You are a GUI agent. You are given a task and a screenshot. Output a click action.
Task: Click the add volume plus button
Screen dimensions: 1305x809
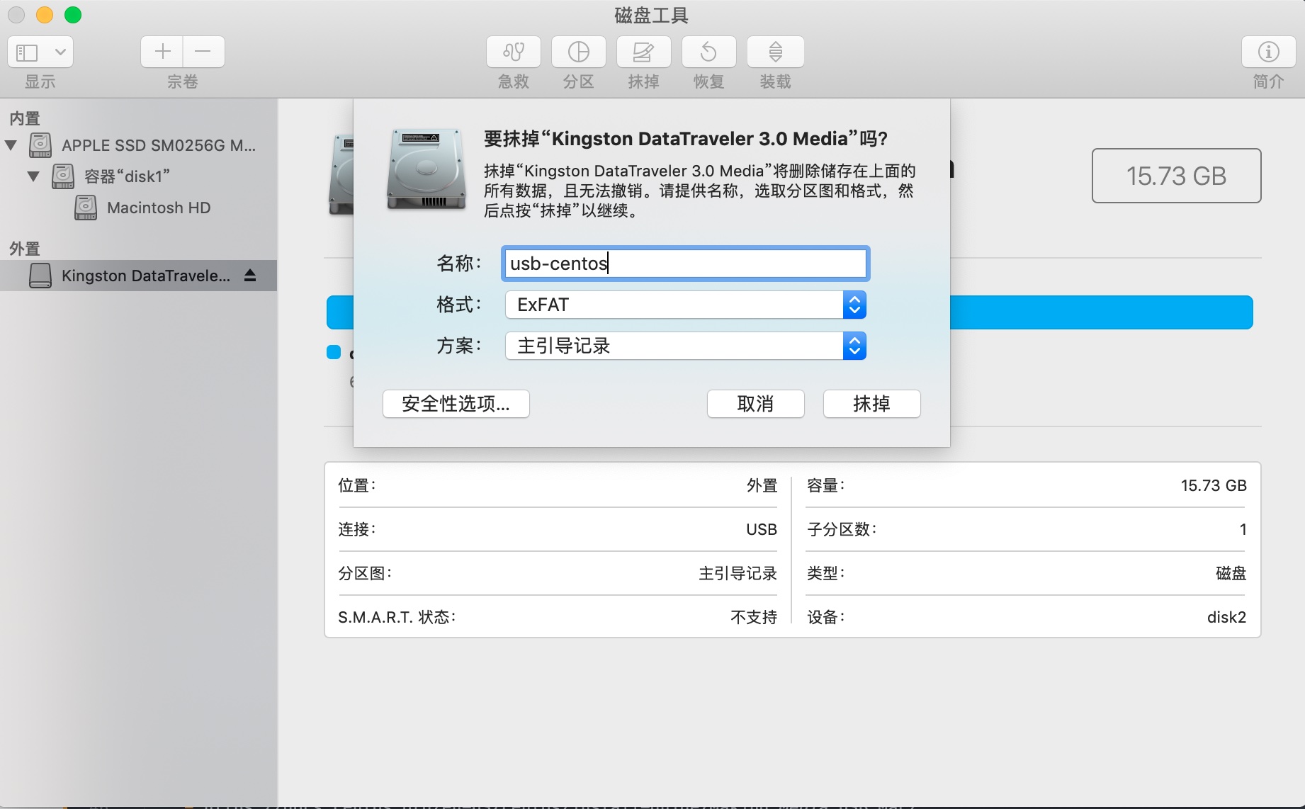162,52
